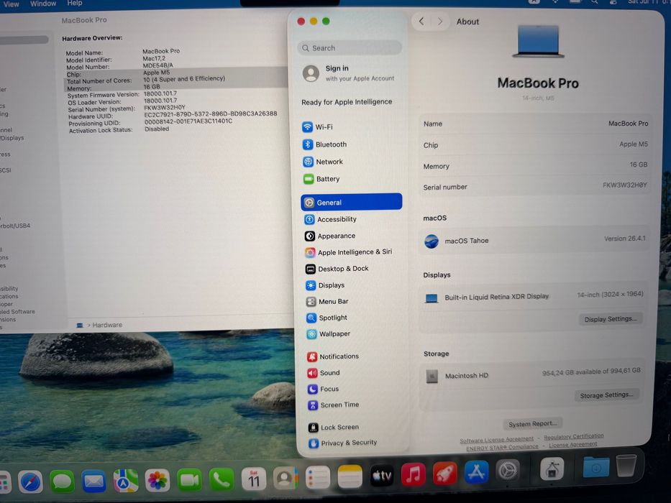The image size is (671, 503).
Task: Open the ENERGY STAR Compliance link
Action: point(503,447)
